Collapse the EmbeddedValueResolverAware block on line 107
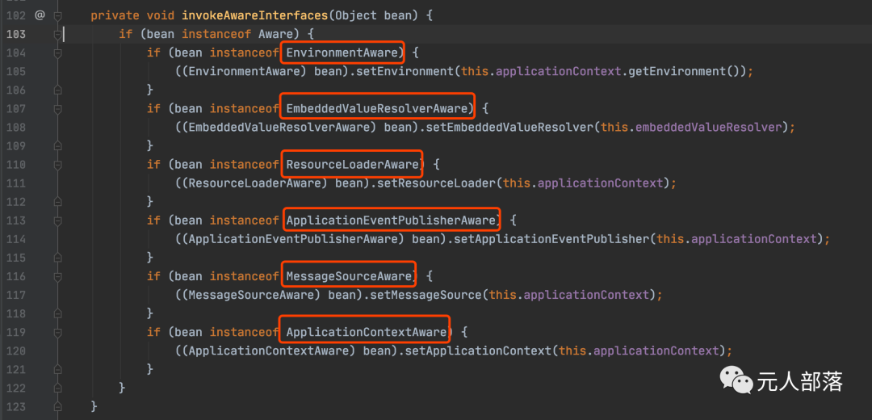872x420 pixels. 58,108
